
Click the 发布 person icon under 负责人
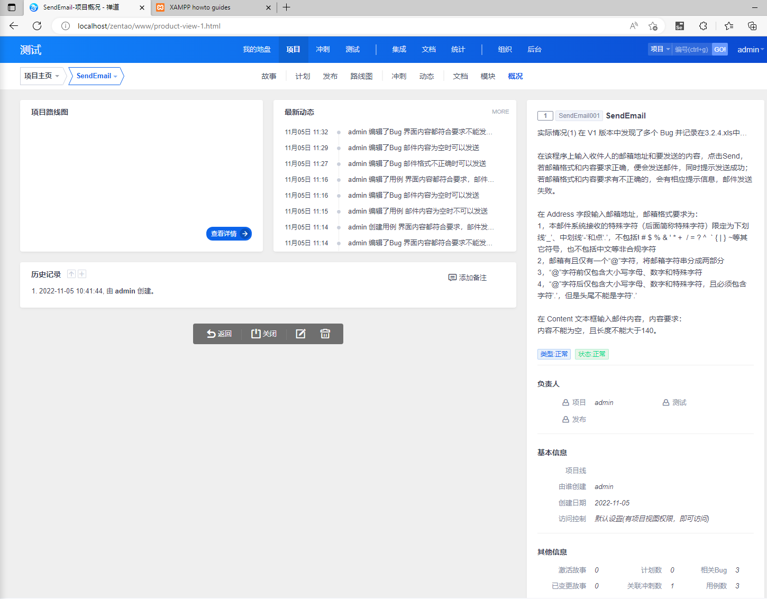565,419
